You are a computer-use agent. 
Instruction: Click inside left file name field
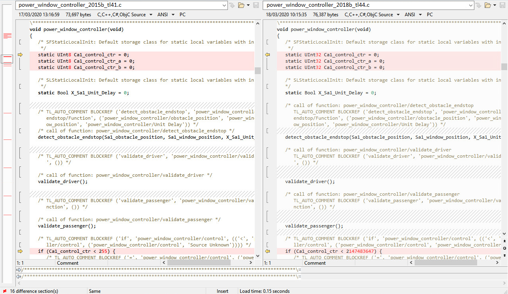[x=119, y=5]
